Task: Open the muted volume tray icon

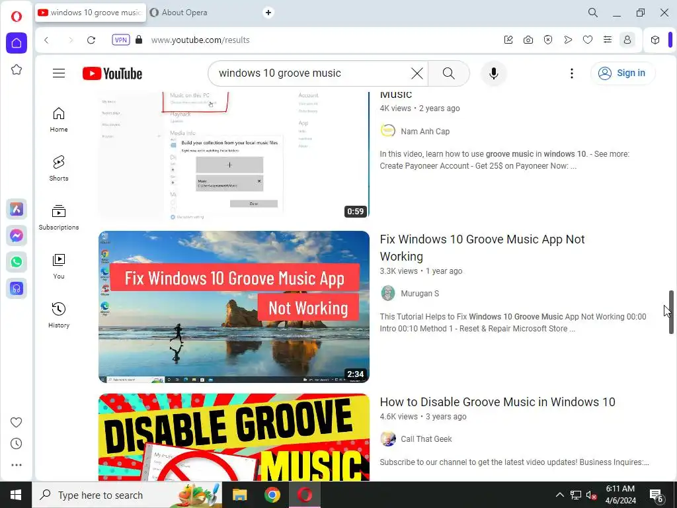Action: [591, 495]
